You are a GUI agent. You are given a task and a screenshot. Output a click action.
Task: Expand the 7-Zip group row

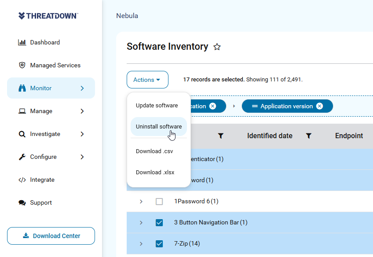point(141,244)
